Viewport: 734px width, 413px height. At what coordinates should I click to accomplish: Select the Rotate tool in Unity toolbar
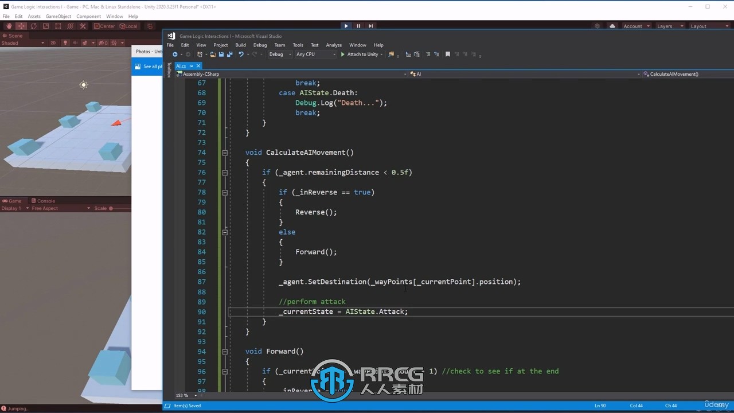click(33, 26)
